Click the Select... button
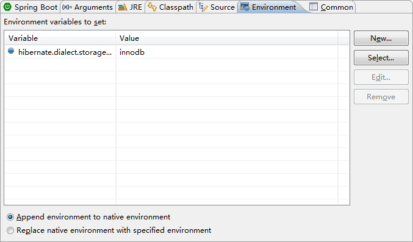Viewport: 413px width, 242px height. 381,58
